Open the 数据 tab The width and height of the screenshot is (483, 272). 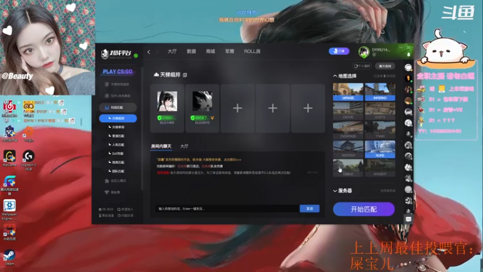point(191,51)
